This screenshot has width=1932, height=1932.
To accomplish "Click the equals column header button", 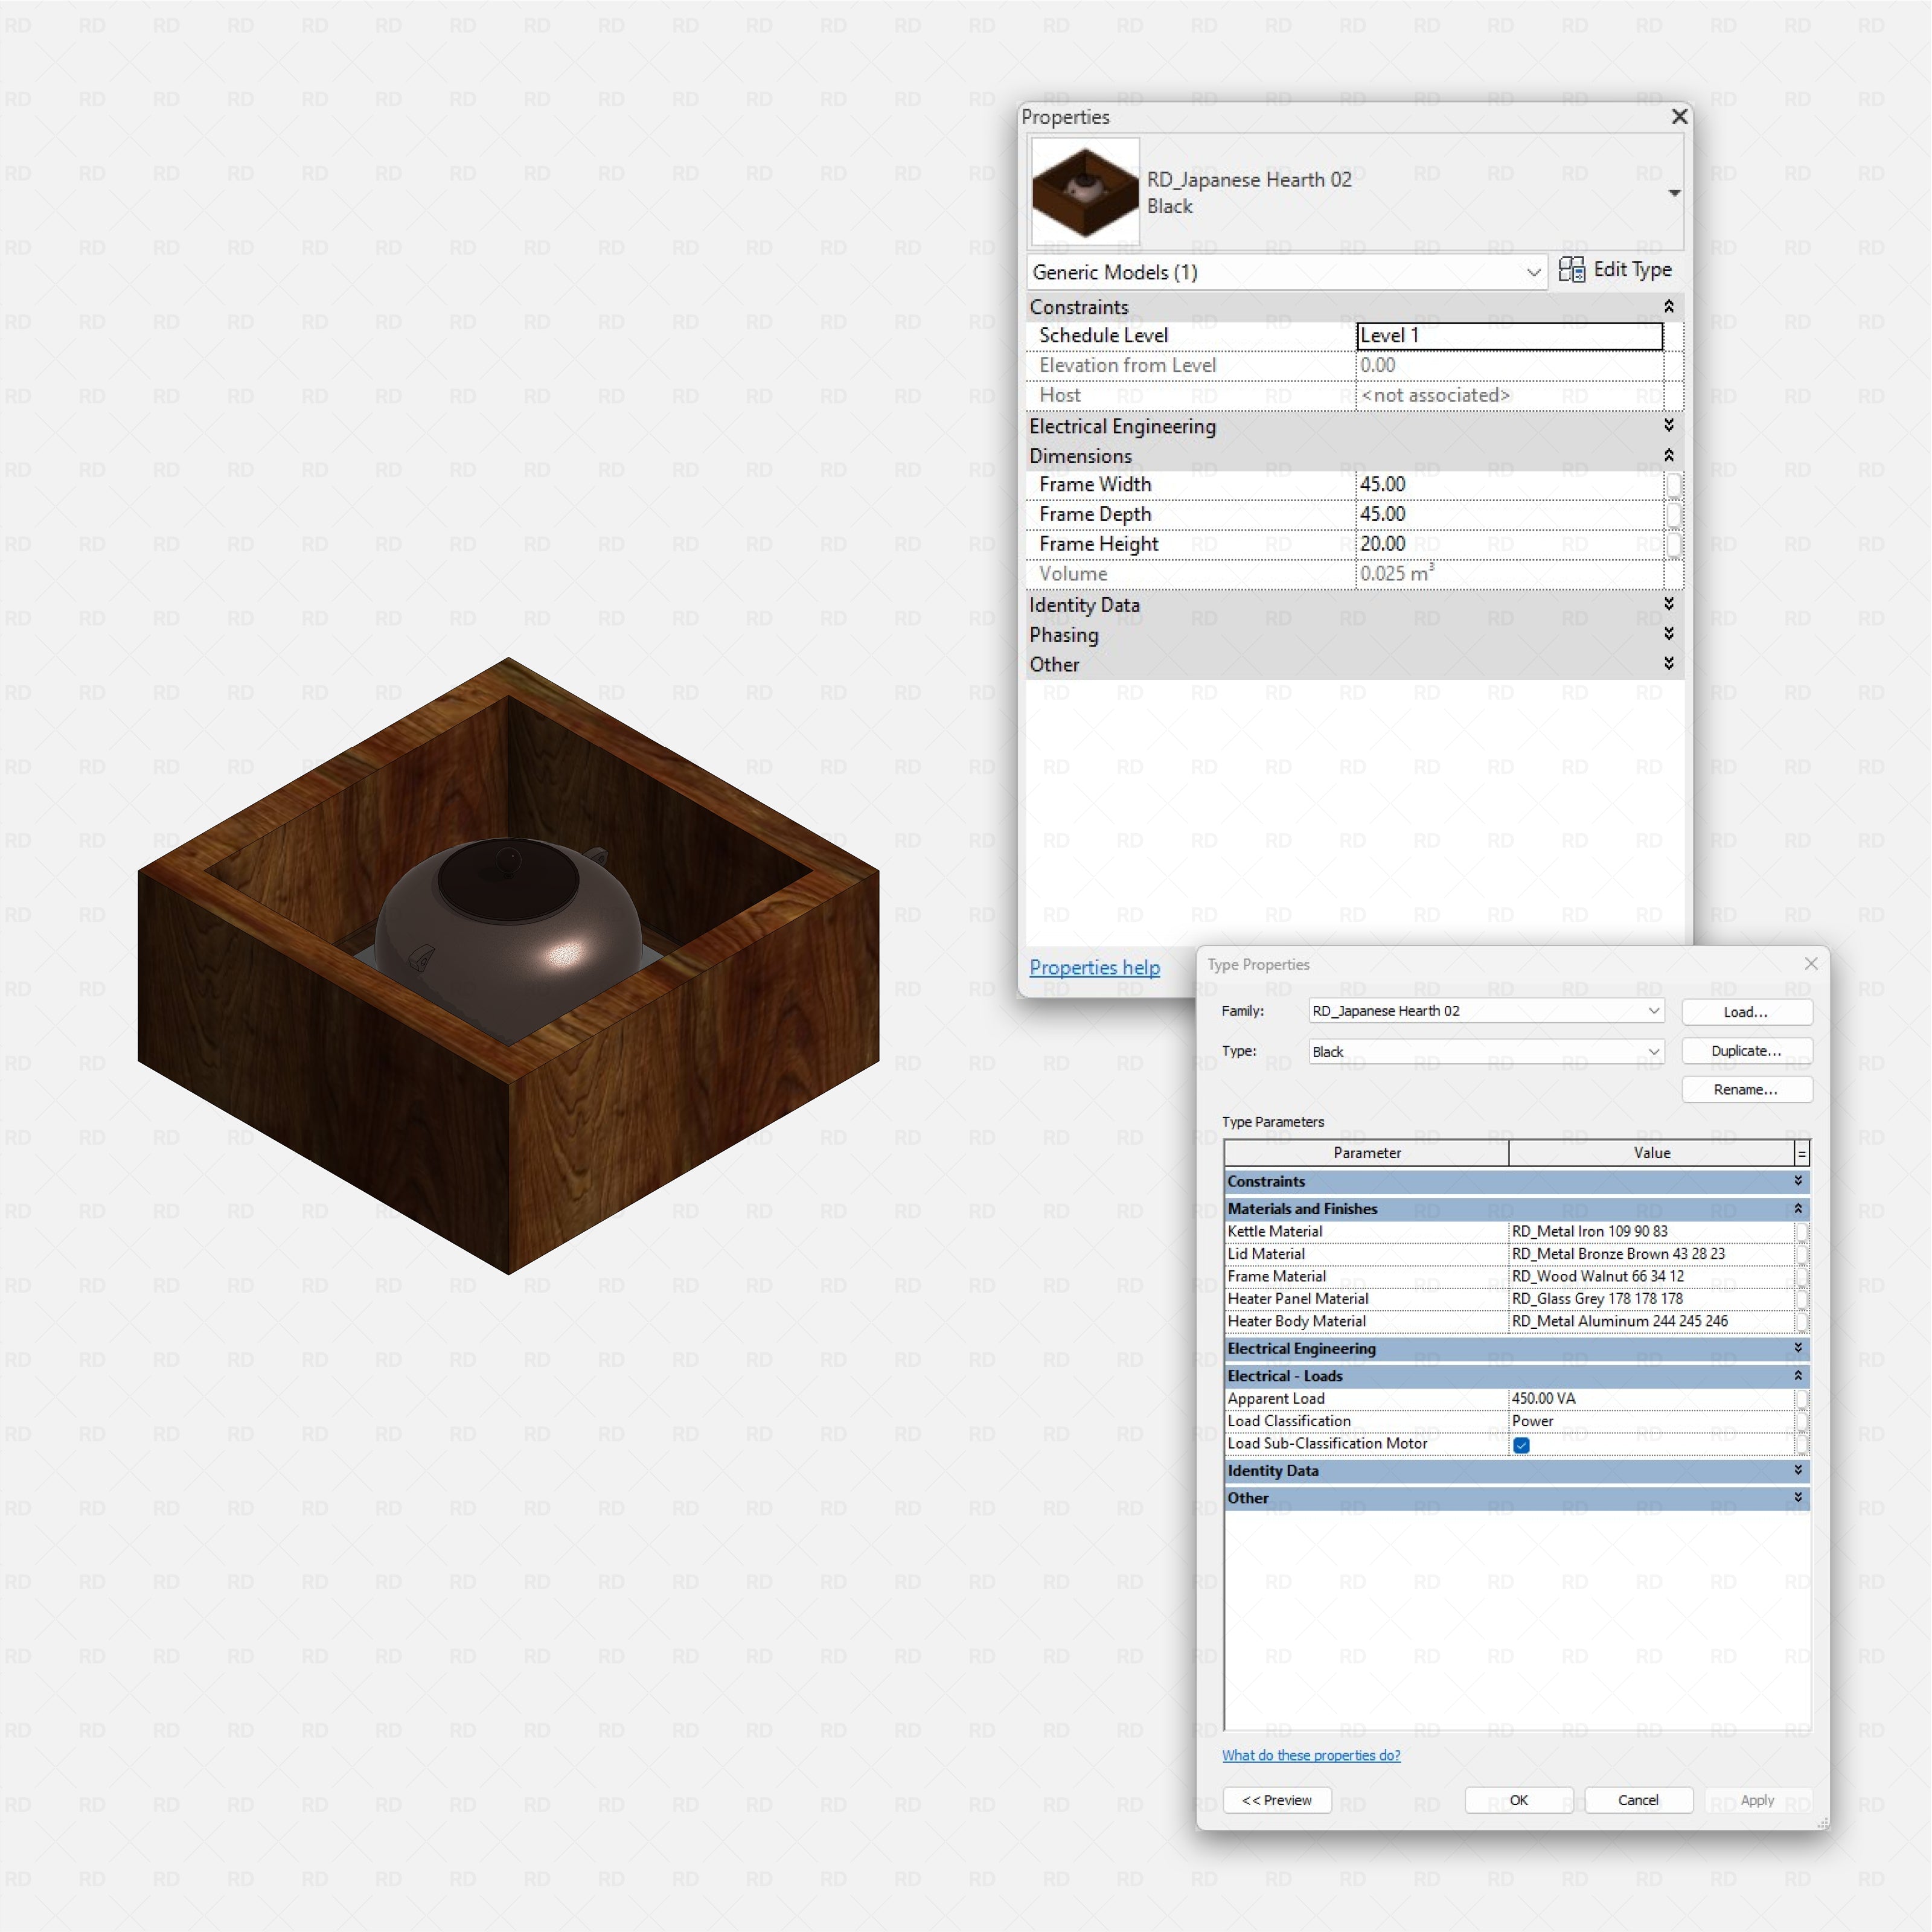I will 1802,1153.
